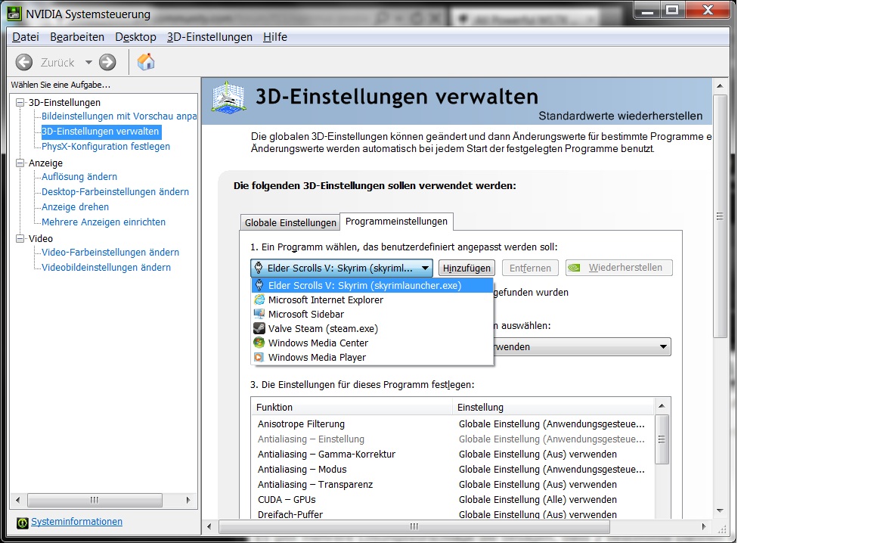
Task: Collapse the Video tree node
Action: pos(20,238)
